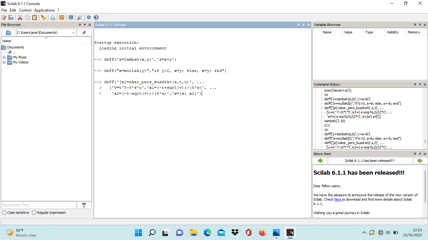Close the Variable Browser panel
This screenshot has height=240, width=428.
tap(425, 25)
